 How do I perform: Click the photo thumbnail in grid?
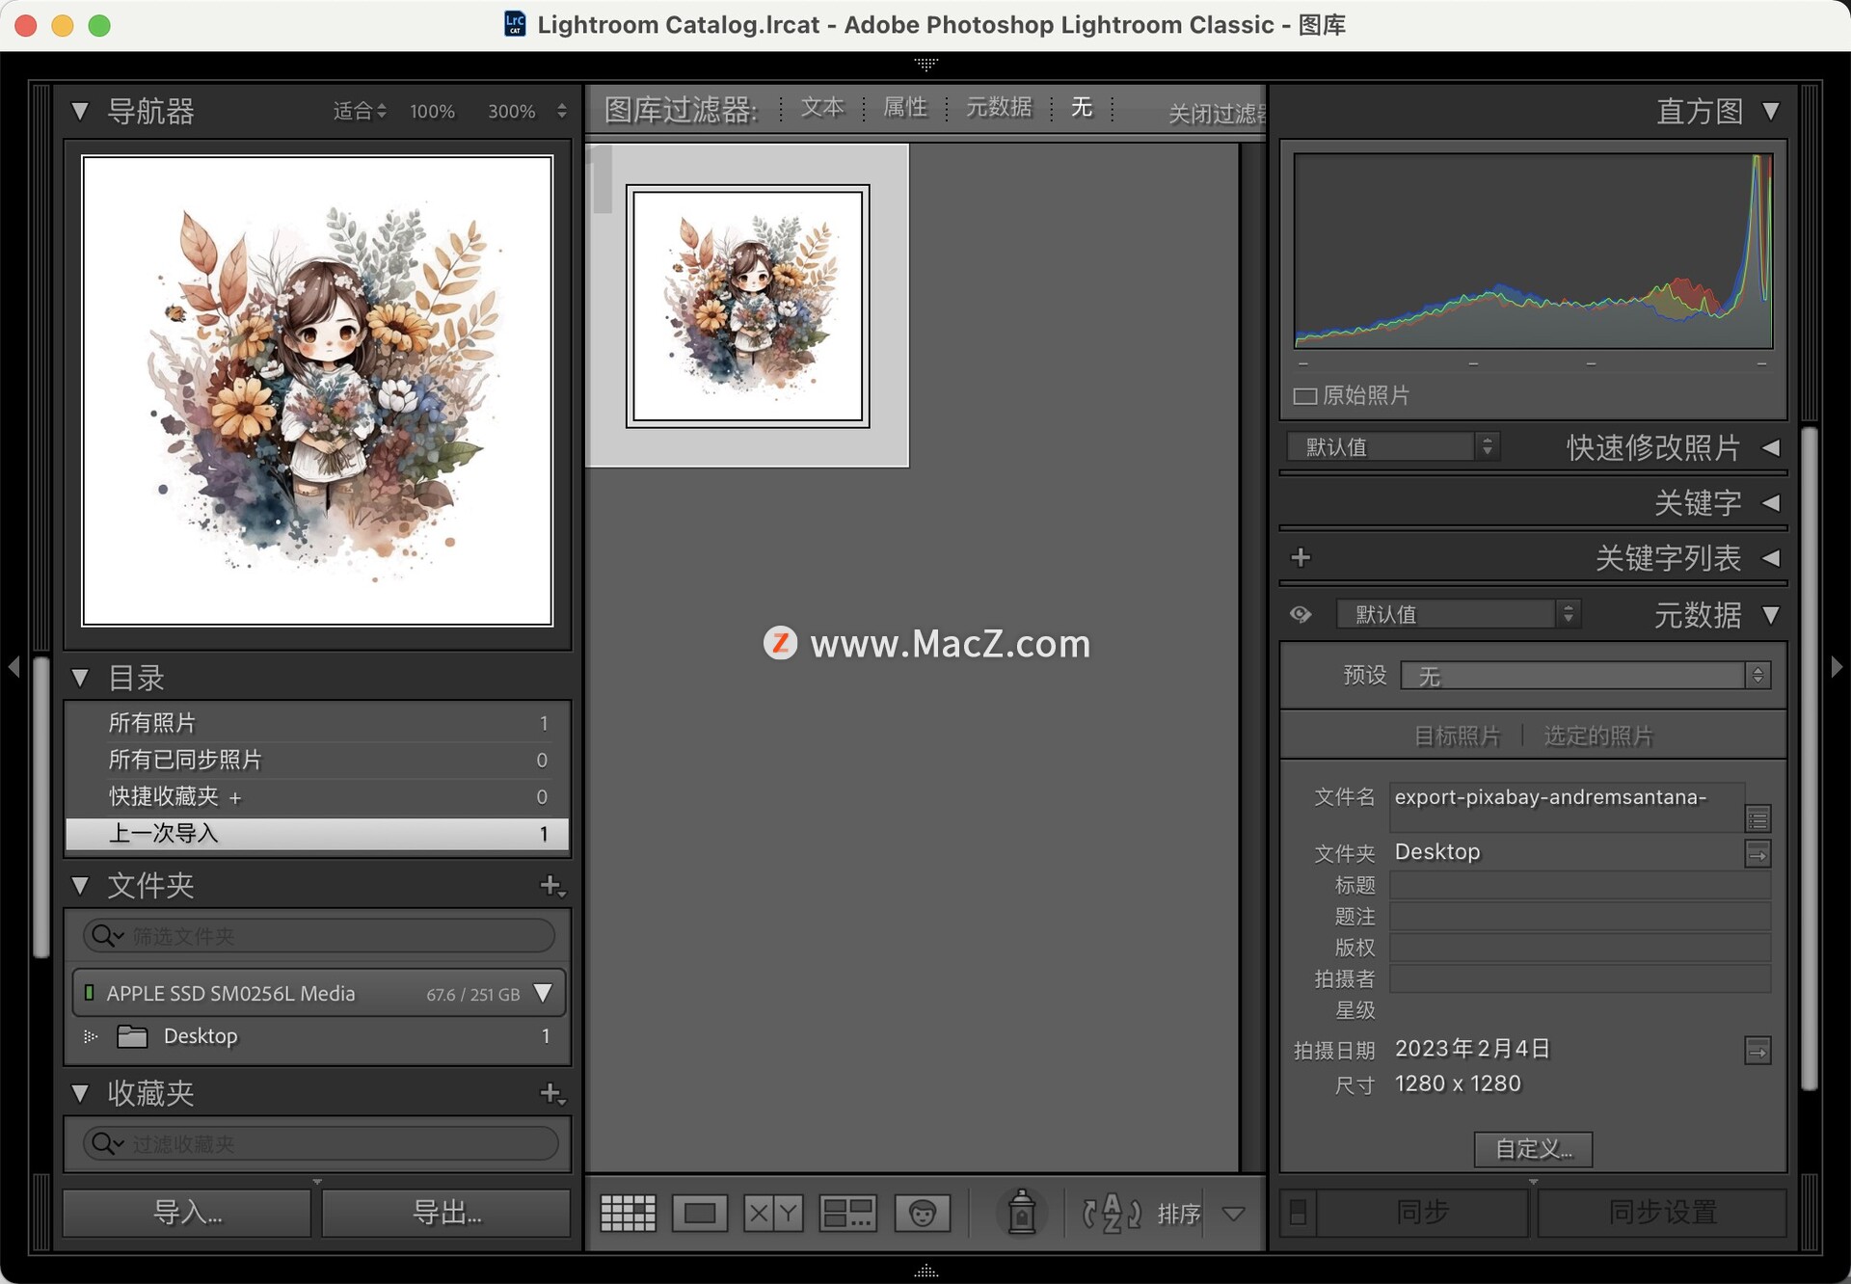(748, 306)
